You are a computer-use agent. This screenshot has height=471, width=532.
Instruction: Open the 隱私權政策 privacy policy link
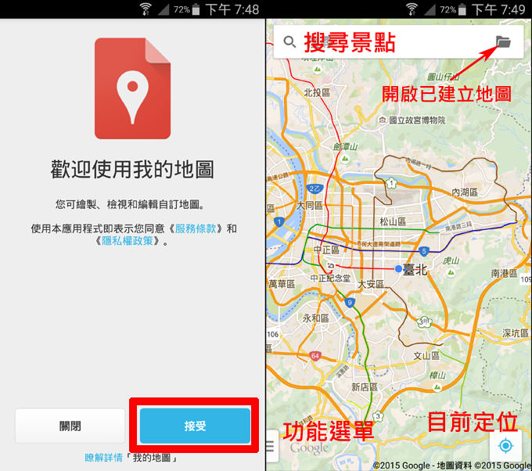(x=128, y=241)
